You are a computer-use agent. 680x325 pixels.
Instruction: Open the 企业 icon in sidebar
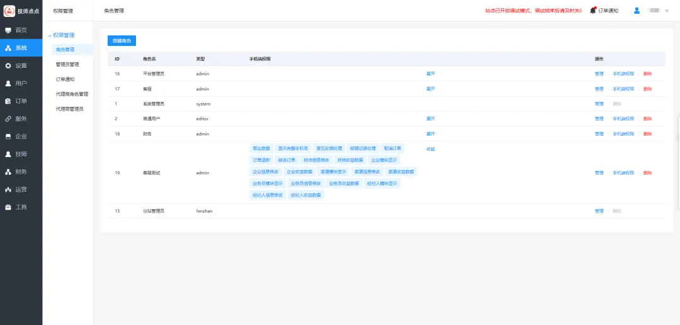click(8, 136)
